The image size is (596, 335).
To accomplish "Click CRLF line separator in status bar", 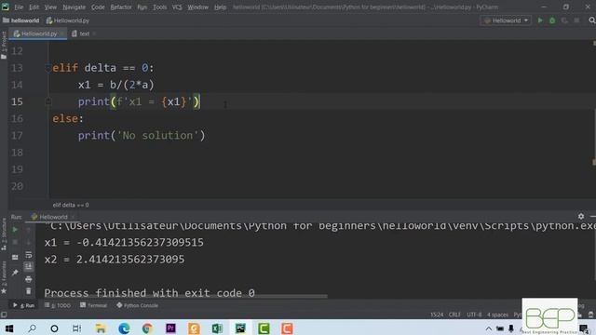I will tap(454, 315).
